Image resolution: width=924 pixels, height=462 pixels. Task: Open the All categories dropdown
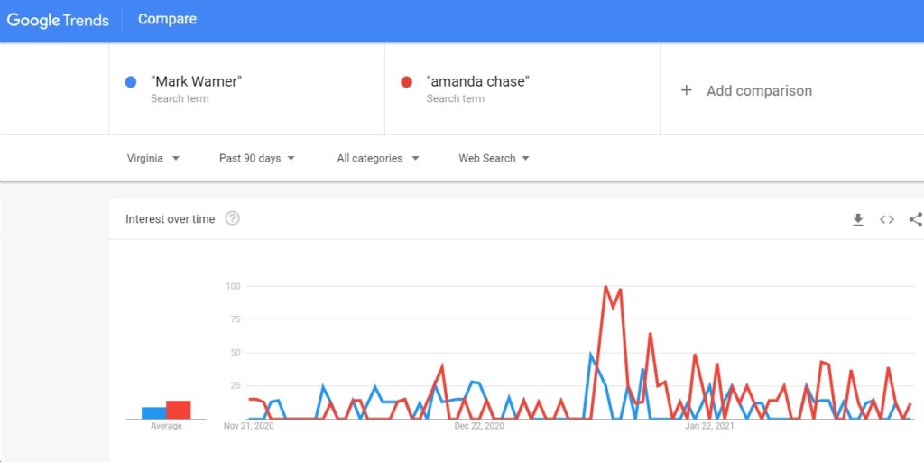(378, 158)
